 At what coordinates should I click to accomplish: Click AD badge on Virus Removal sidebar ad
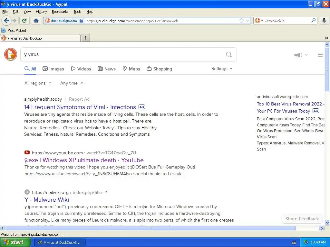pos(316,111)
